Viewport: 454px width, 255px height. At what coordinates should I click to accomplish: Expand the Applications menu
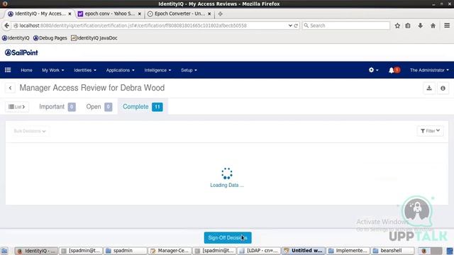click(x=120, y=70)
